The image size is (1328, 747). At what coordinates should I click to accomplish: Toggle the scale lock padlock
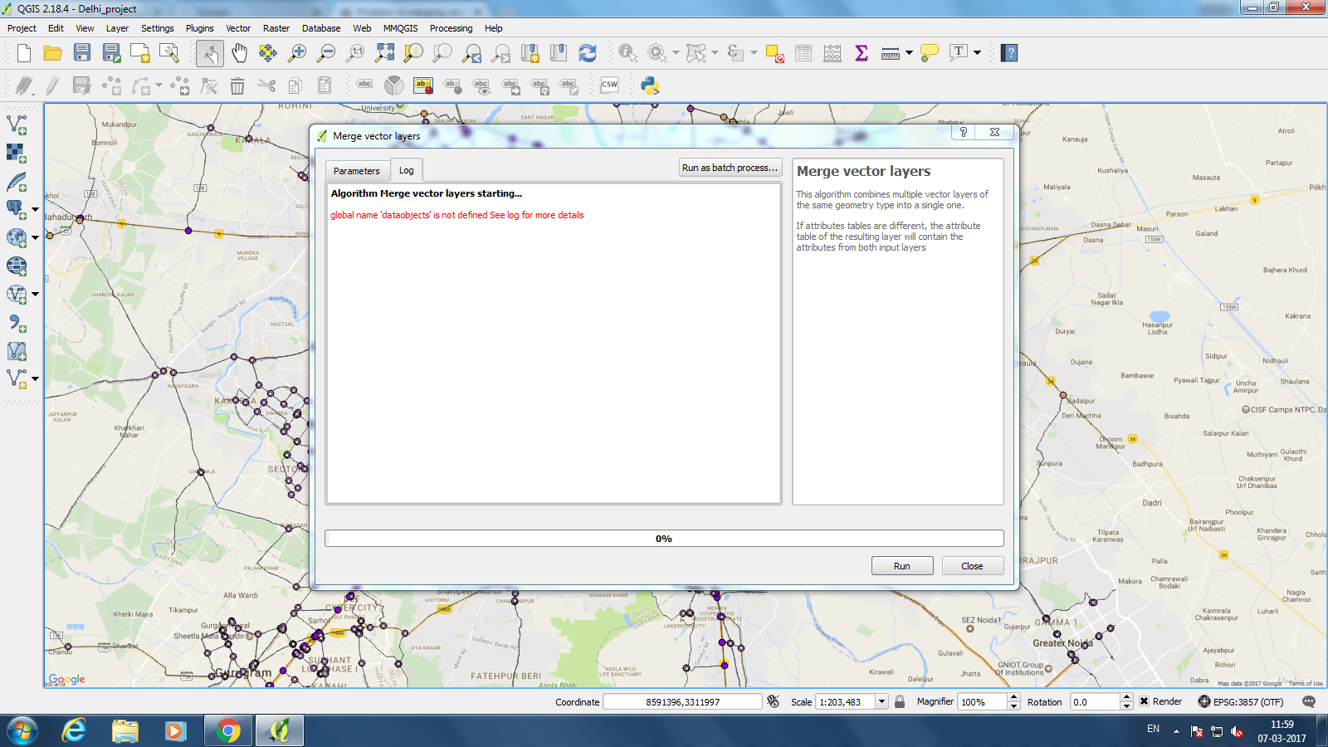tap(900, 701)
